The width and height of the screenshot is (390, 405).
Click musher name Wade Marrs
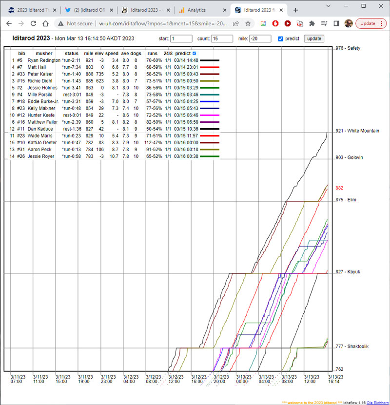click(x=40, y=135)
